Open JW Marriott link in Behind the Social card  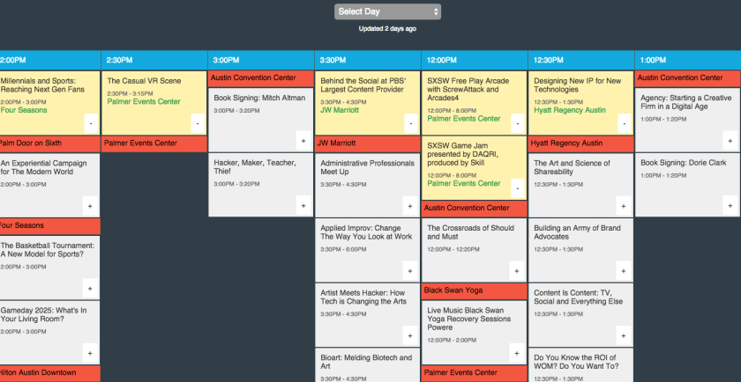click(x=340, y=110)
